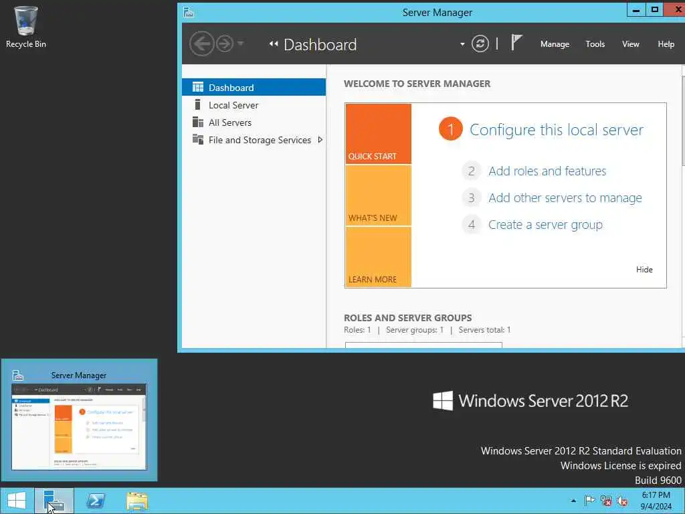Viewport: 685px width, 514px height.
Task: Click the double-arrow breadcrumb before Dashboard
Action: point(274,44)
